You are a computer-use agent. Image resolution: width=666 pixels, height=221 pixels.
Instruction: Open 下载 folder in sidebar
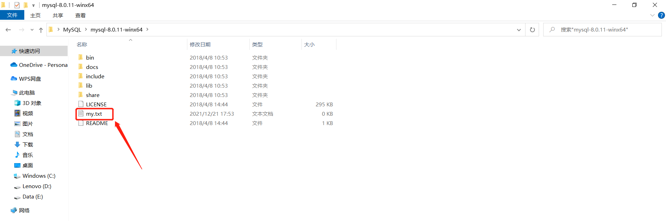point(24,144)
